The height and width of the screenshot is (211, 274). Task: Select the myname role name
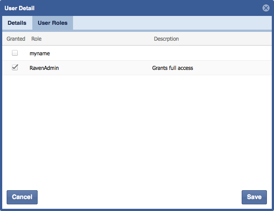pyautogui.click(x=40, y=54)
